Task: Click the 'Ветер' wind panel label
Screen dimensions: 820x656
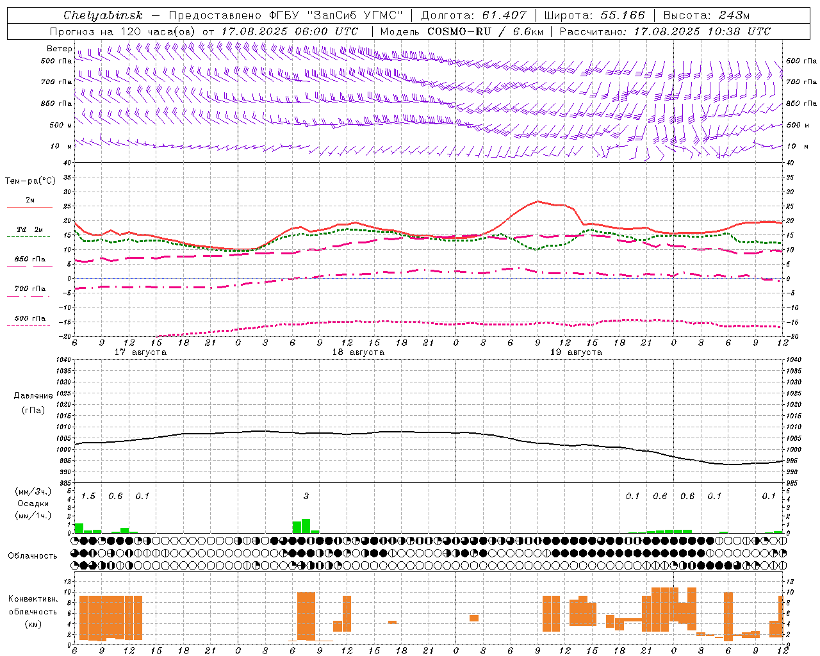Action: click(59, 49)
